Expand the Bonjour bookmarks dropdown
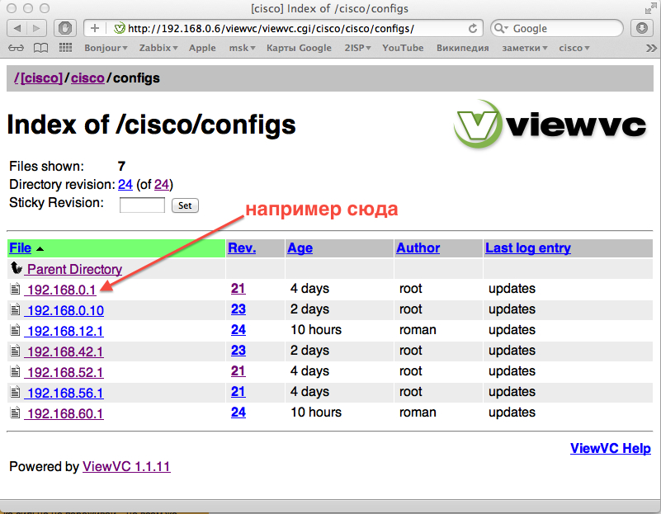Viewport: 661px width, 514px height. pyautogui.click(x=106, y=48)
